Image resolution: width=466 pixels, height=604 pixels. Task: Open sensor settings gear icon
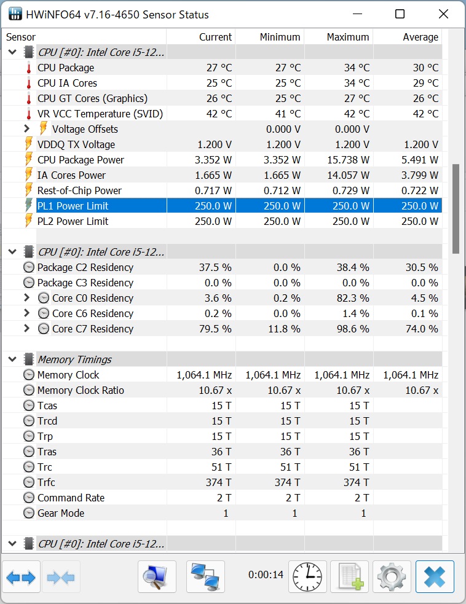pos(392,577)
